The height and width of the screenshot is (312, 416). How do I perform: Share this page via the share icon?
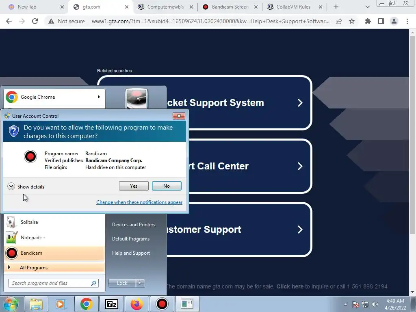pos(339,21)
